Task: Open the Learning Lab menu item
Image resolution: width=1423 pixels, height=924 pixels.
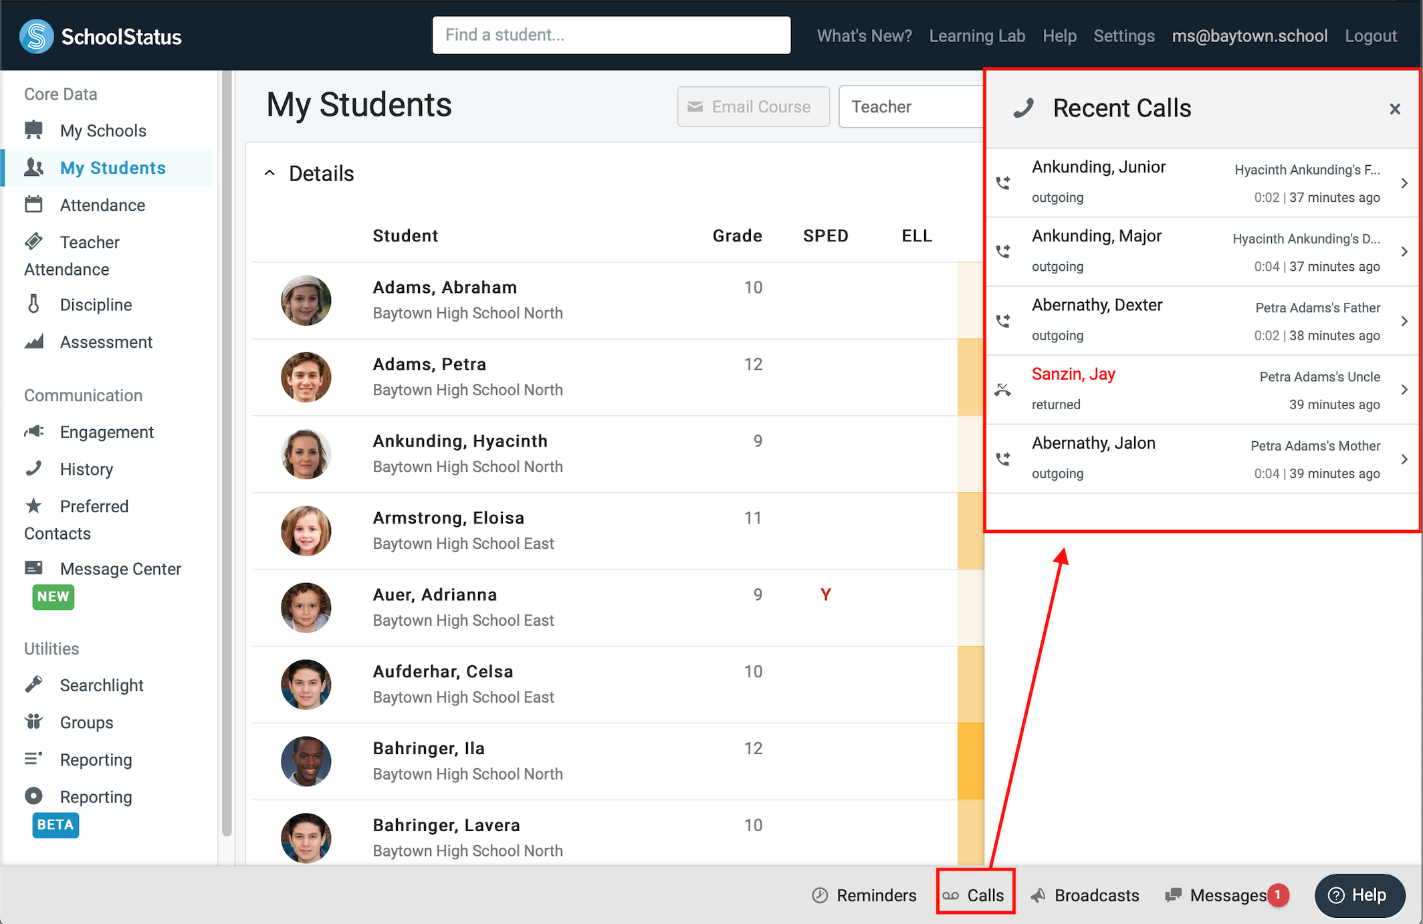Action: (976, 36)
